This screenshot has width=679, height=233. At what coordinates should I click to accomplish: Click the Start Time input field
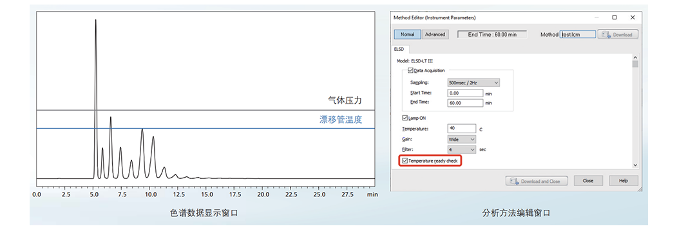click(465, 93)
